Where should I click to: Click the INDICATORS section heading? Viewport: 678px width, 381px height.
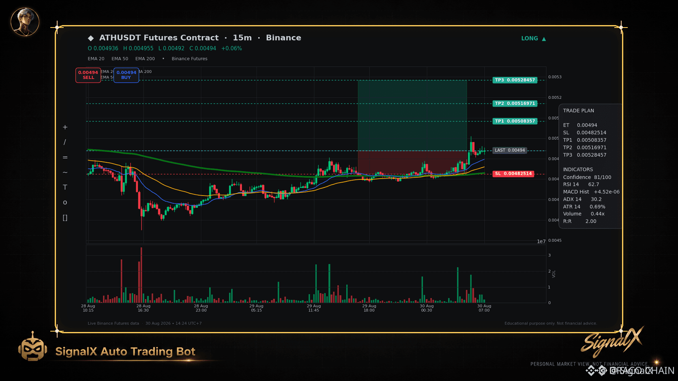click(x=578, y=170)
